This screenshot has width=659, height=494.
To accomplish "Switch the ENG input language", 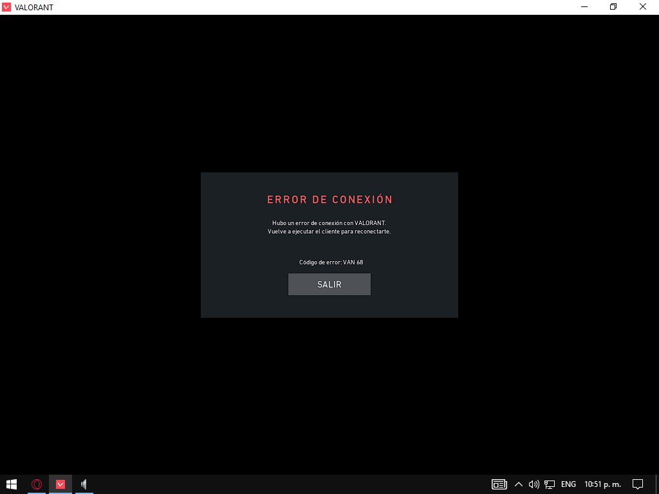I will click(x=568, y=484).
